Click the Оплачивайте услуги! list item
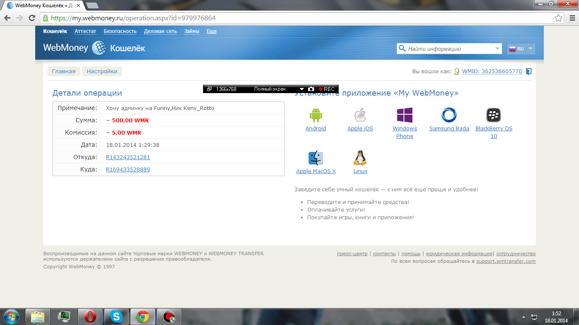 click(336, 209)
